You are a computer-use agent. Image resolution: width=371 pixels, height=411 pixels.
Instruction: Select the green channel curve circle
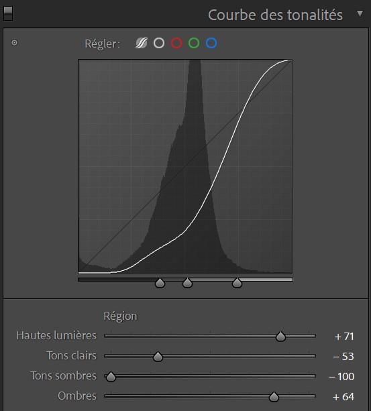tap(194, 43)
